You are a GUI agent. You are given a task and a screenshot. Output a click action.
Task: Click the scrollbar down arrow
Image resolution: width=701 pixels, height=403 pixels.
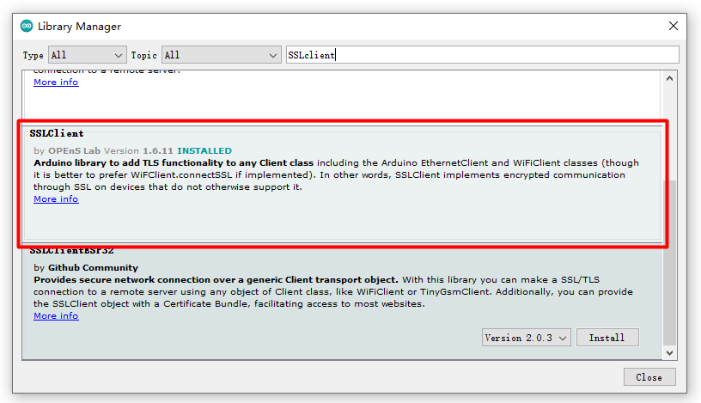coord(669,353)
